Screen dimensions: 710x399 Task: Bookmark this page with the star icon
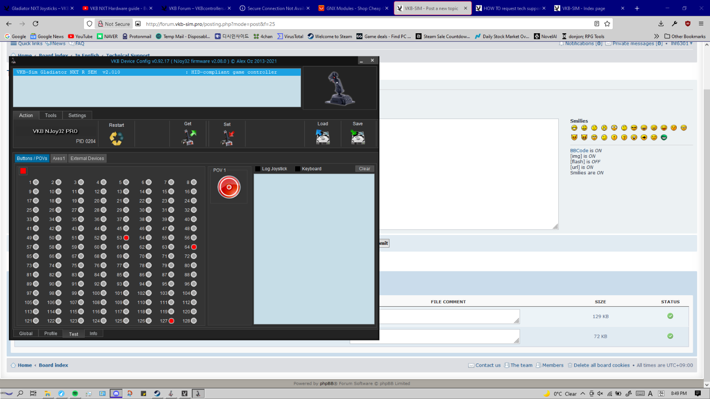(607, 23)
